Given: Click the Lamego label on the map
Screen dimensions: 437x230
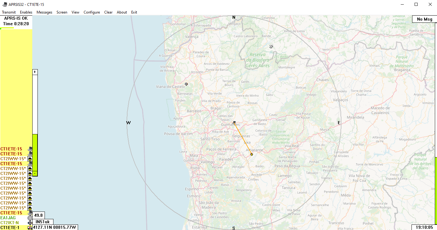Looking at the screenshot, I should pos(284,176).
